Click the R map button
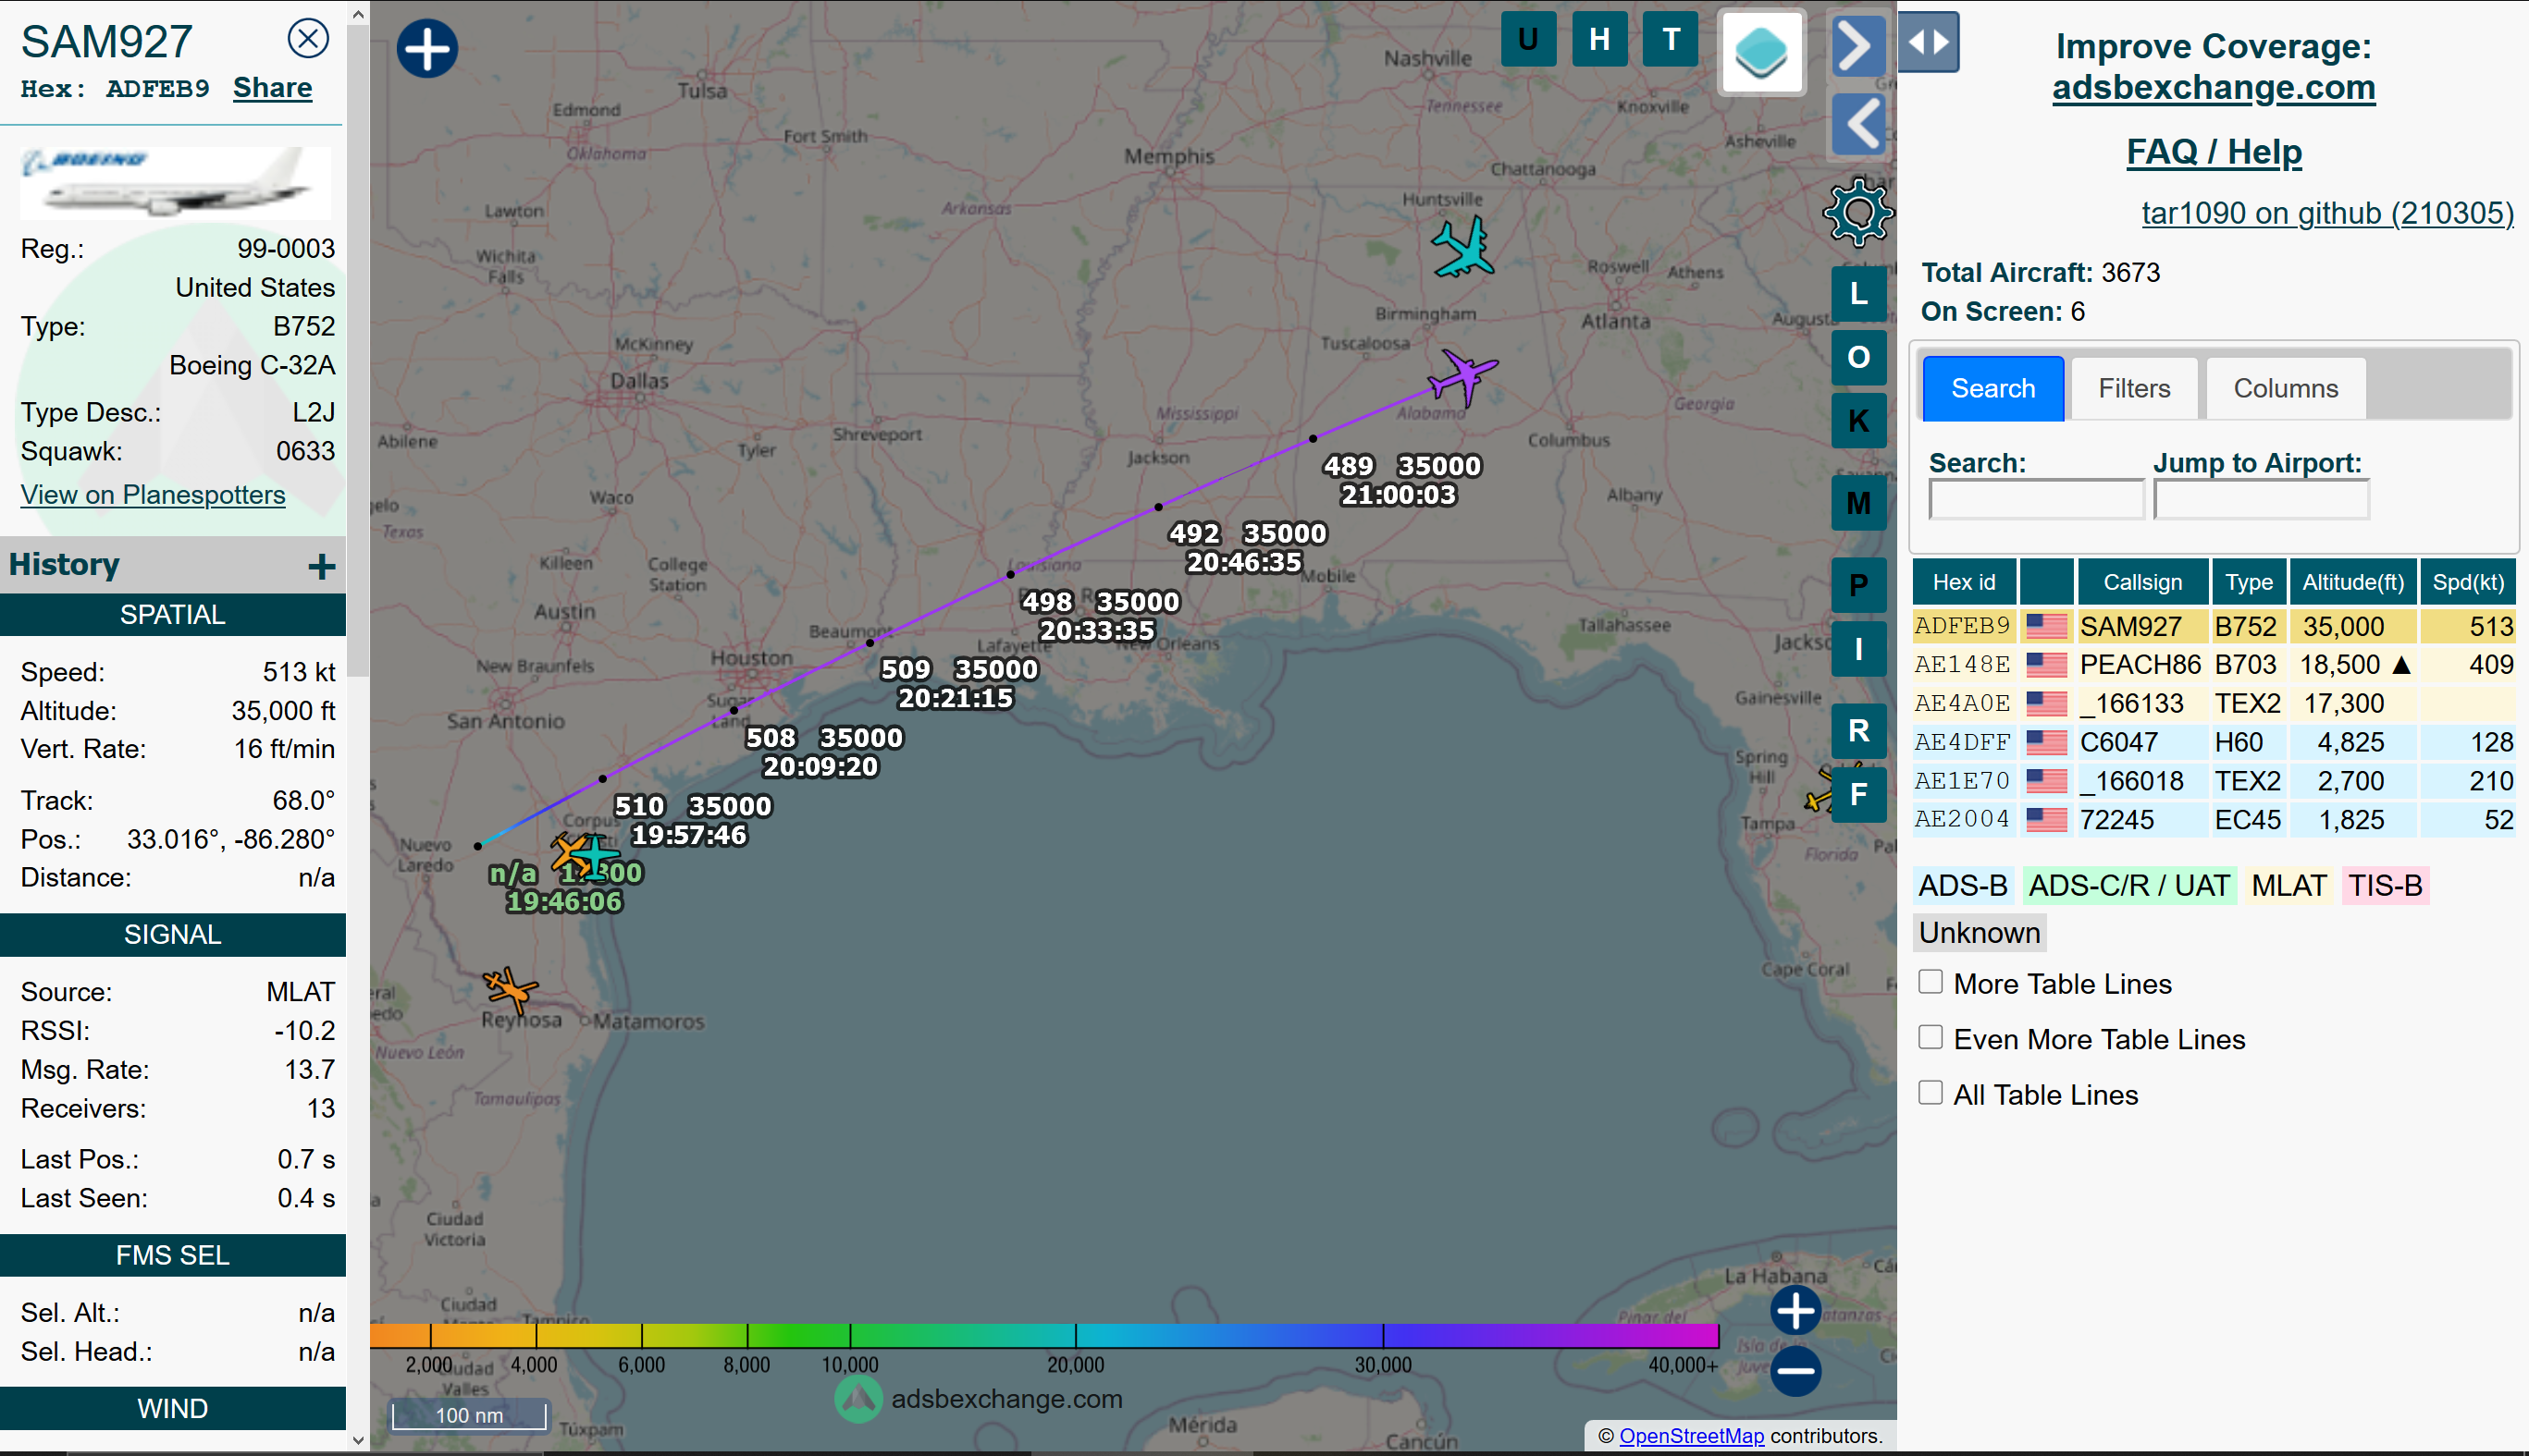Screen dimensions: 2529x1456 pyautogui.click(x=1858, y=731)
